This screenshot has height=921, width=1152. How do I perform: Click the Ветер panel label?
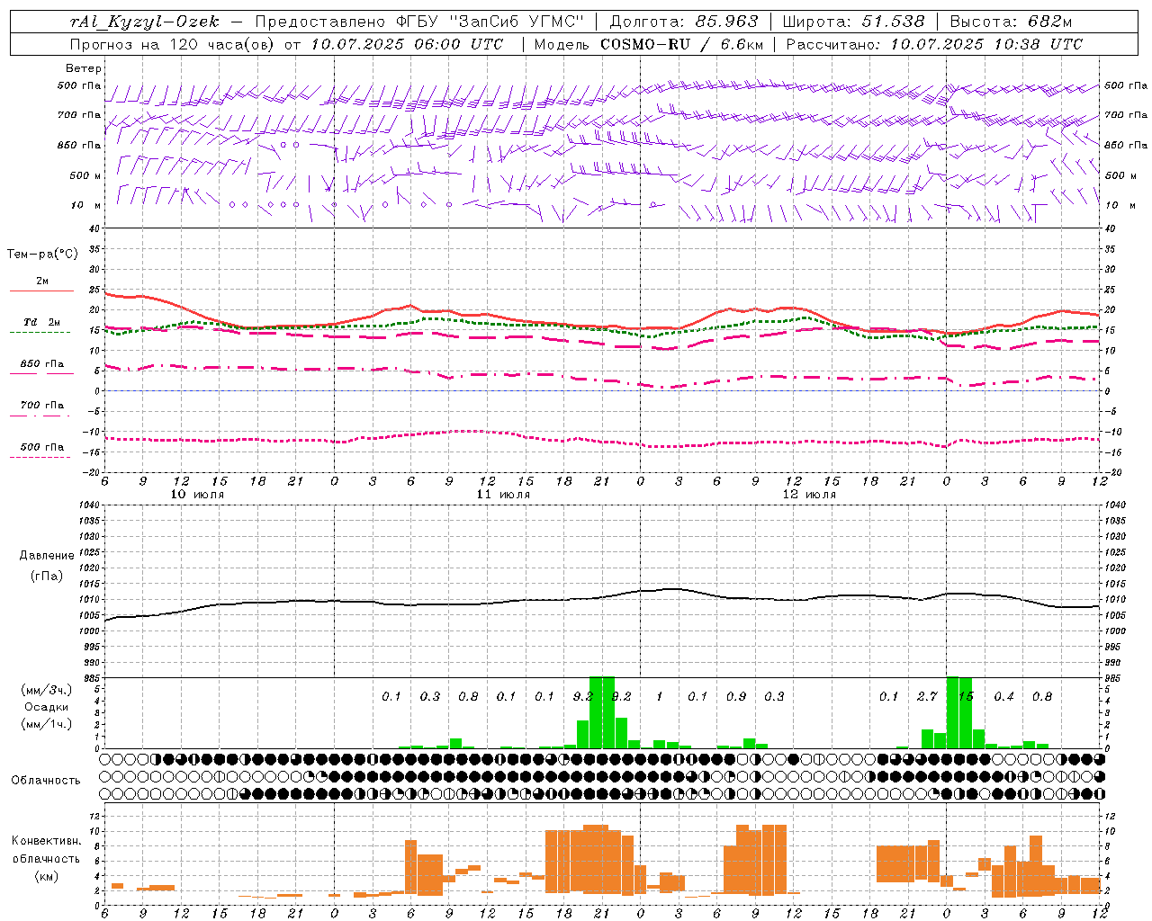pyautogui.click(x=84, y=68)
